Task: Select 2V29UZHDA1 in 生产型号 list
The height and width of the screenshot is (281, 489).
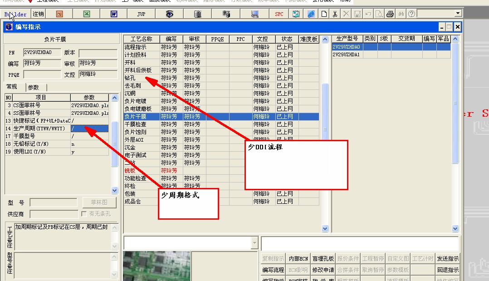Action: point(391,54)
